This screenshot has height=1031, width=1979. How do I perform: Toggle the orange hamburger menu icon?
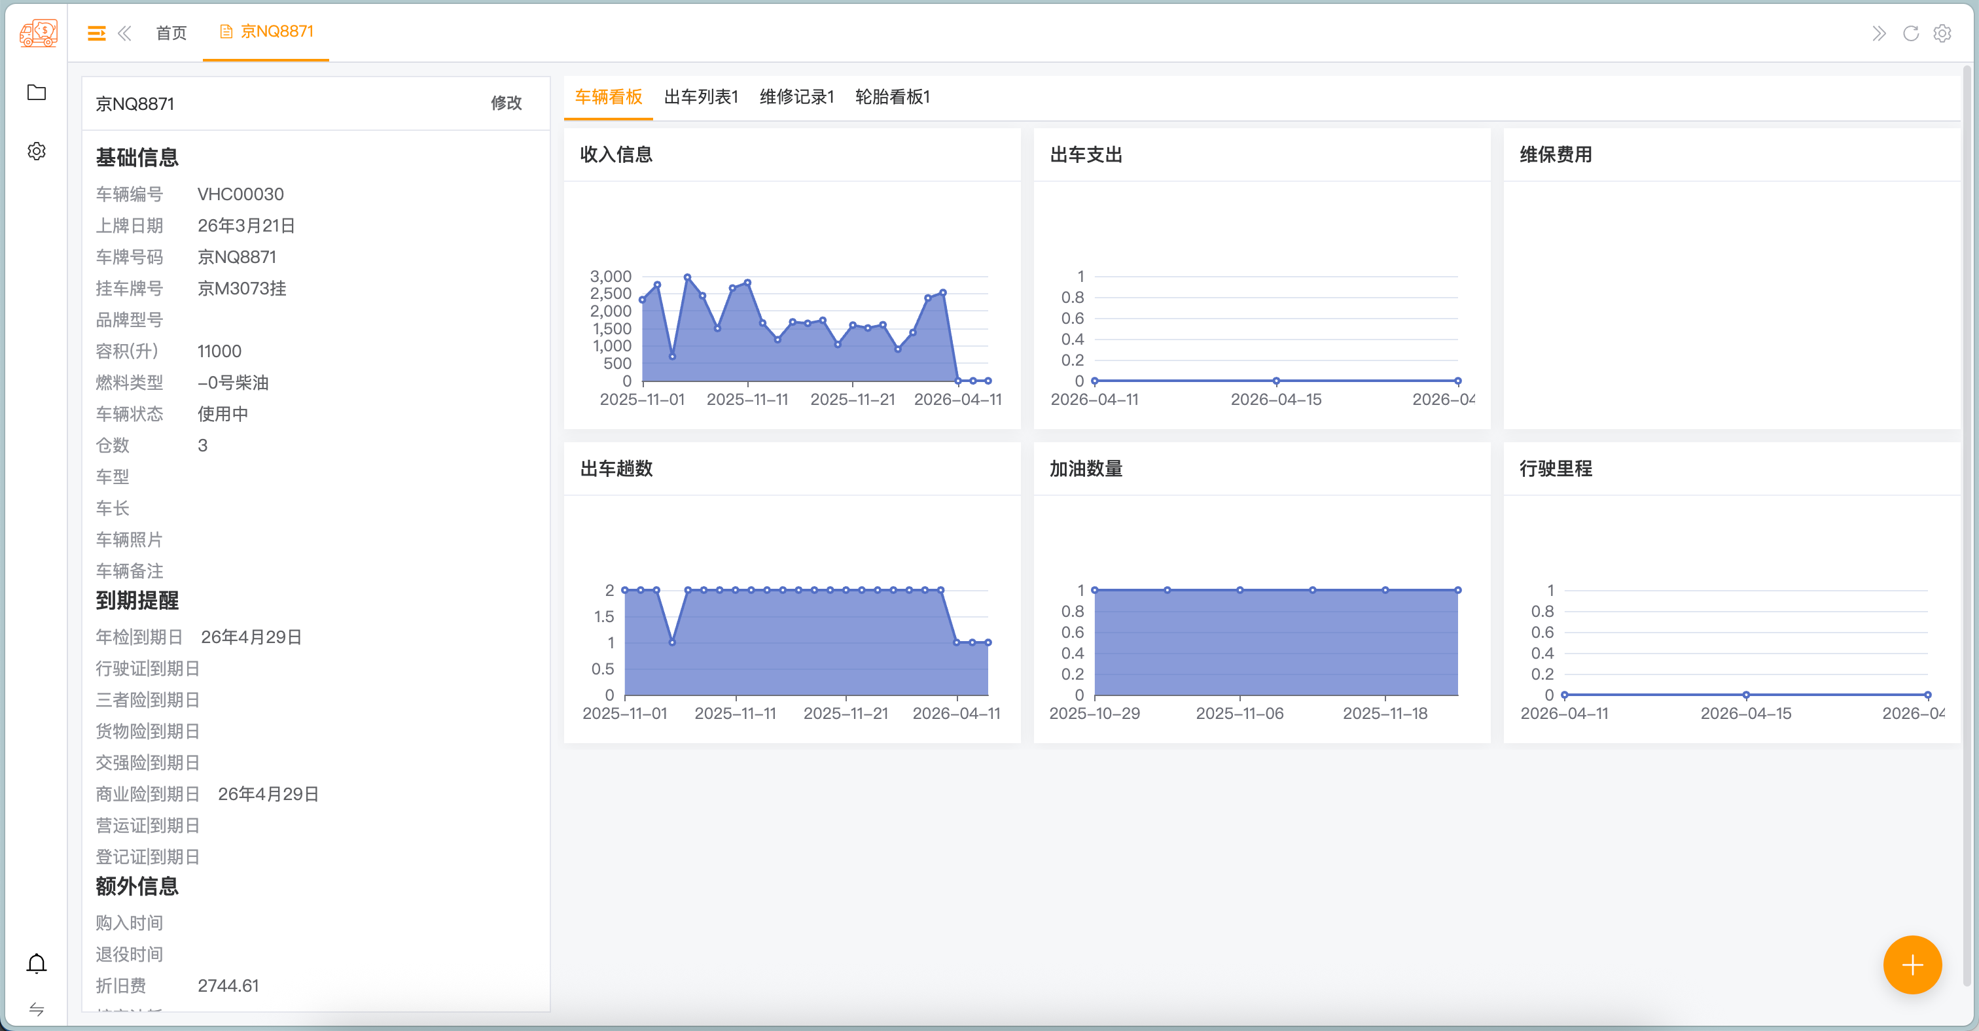(x=96, y=33)
